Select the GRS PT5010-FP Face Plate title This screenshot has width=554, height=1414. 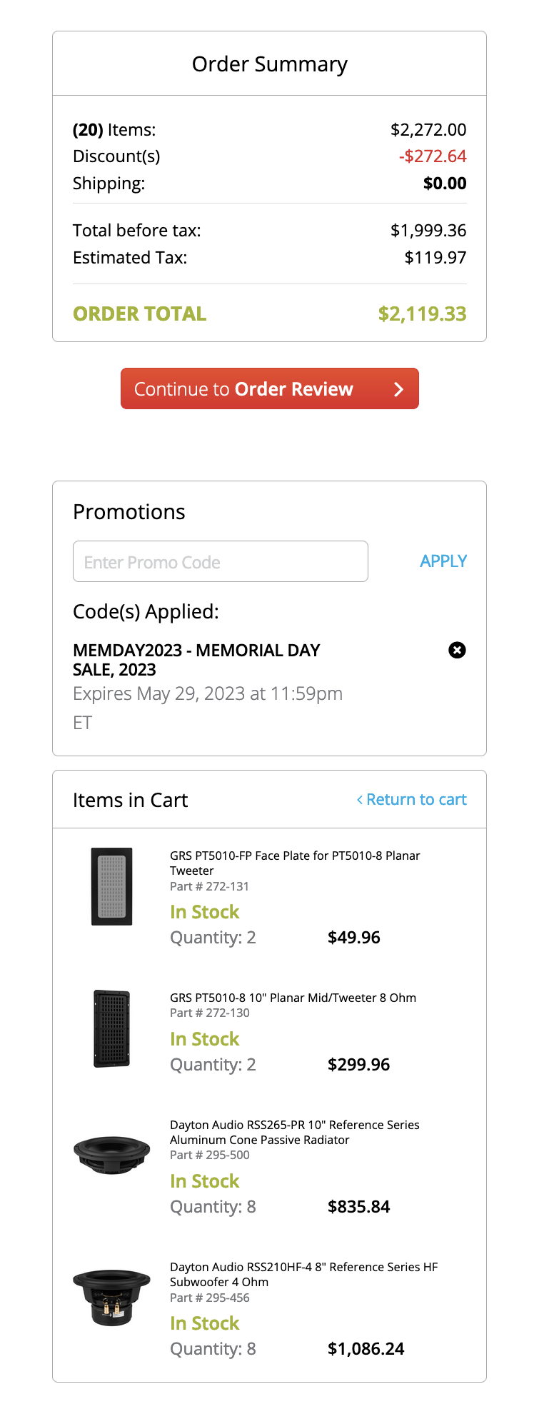295,863
